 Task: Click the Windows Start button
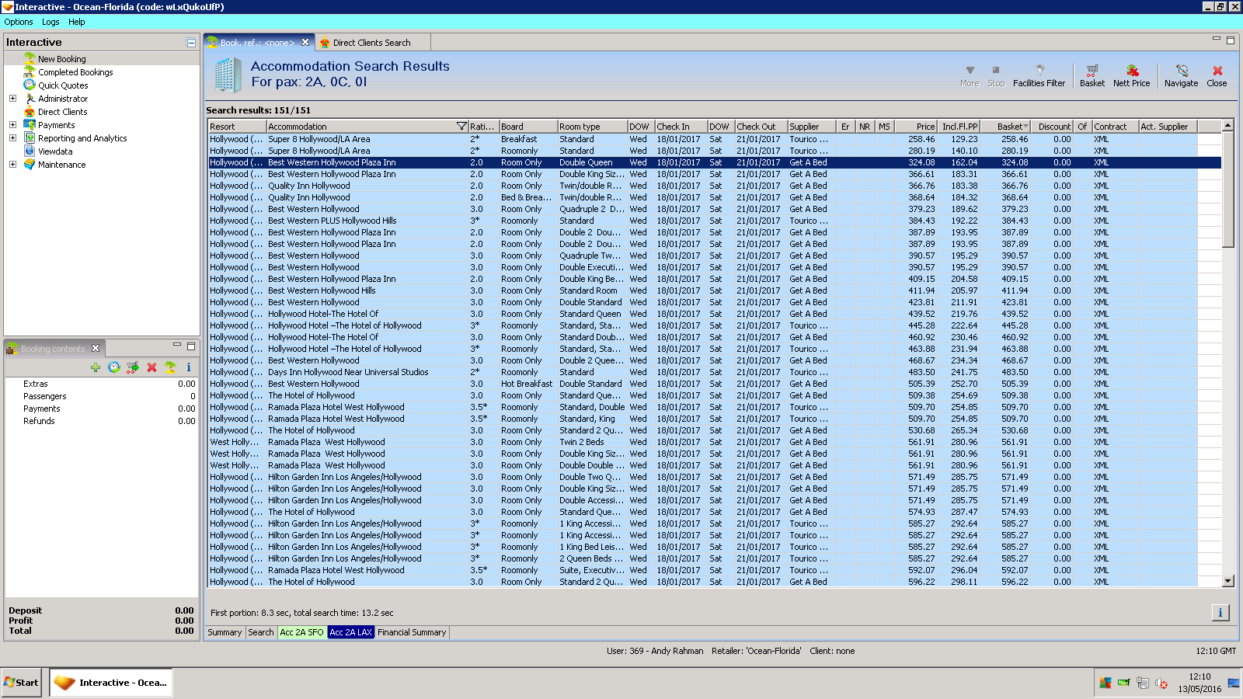21,683
